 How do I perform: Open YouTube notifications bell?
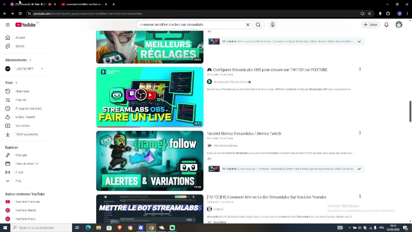point(387,25)
